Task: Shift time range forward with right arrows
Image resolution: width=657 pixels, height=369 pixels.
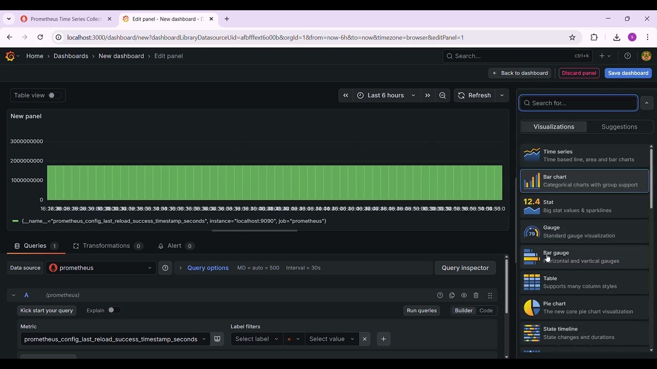Action: 428,95
